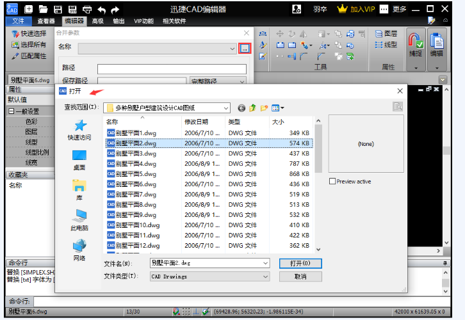465x320 pixels.
Task: Open 库 in the places sidebar
Action: pyautogui.click(x=79, y=190)
